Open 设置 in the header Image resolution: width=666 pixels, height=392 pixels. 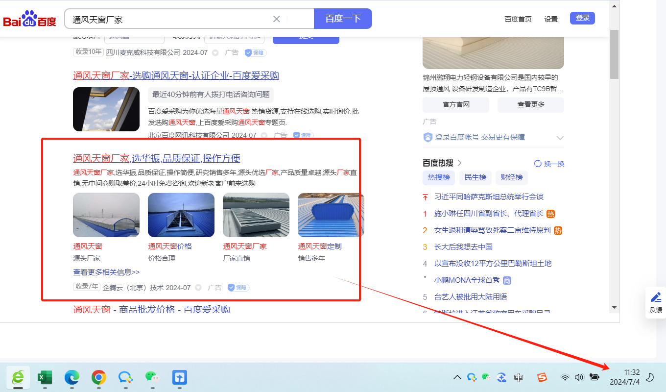[551, 19]
